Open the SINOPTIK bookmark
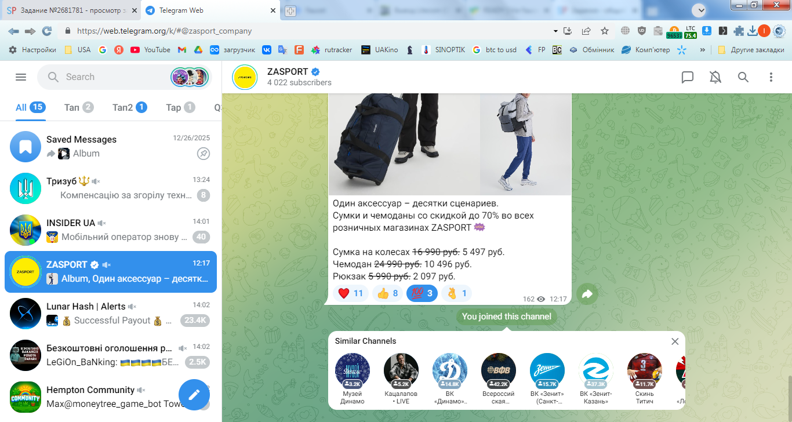Image resolution: width=792 pixels, height=422 pixels. coord(444,50)
